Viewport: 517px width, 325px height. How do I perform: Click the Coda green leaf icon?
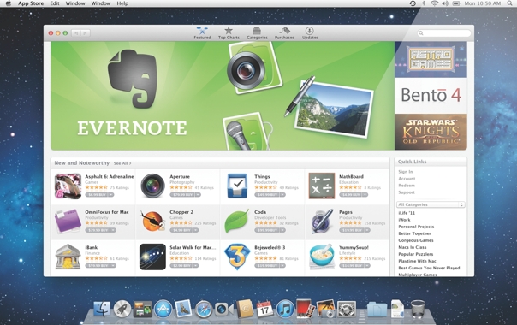pos(237,222)
